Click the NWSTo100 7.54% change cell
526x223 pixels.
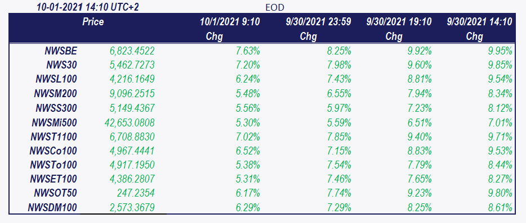point(339,165)
